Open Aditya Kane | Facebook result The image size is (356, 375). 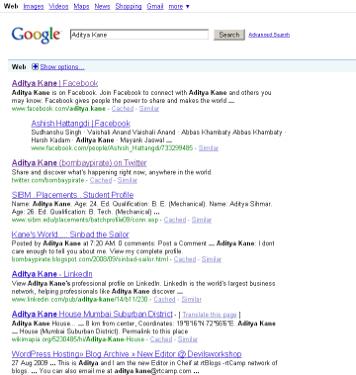coord(54,83)
